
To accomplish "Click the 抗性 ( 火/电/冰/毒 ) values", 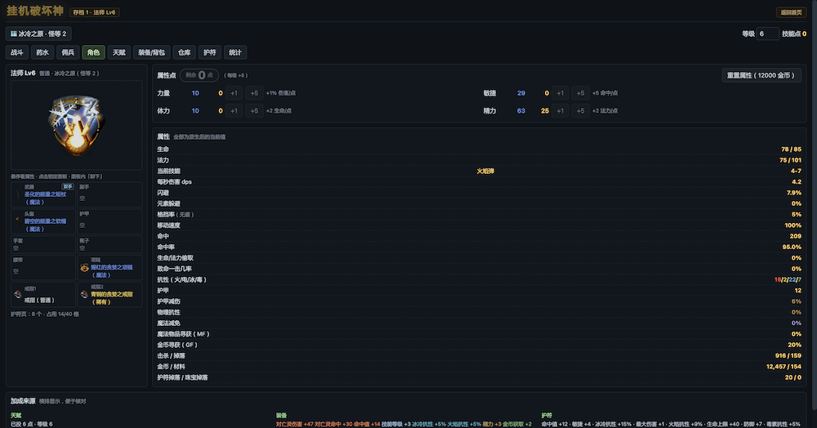I will coord(788,280).
